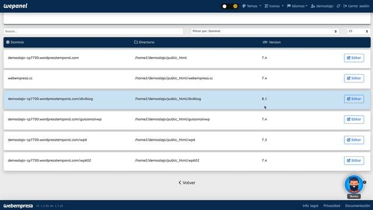Open the support avatar chat bubble

(x=354, y=184)
